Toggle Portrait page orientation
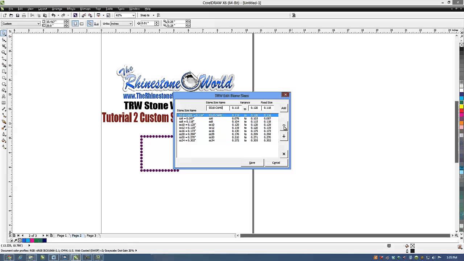Viewport: 464px width, 261px height. pyautogui.click(x=75, y=24)
